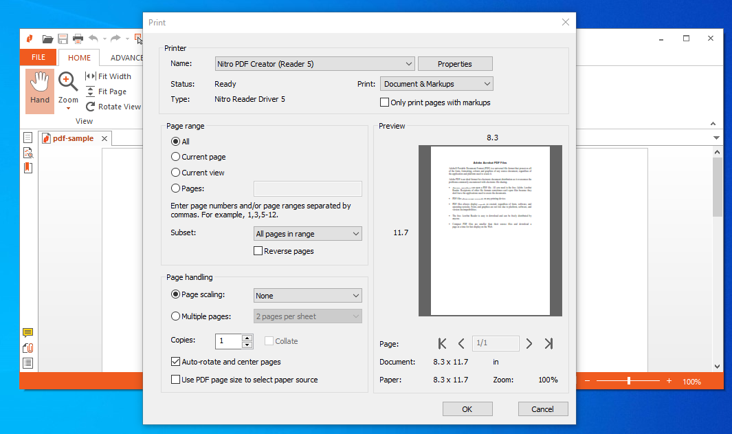Viewport: 732px width, 434px height.
Task: Close the pdf-sample document tab
Action: [x=104, y=139]
